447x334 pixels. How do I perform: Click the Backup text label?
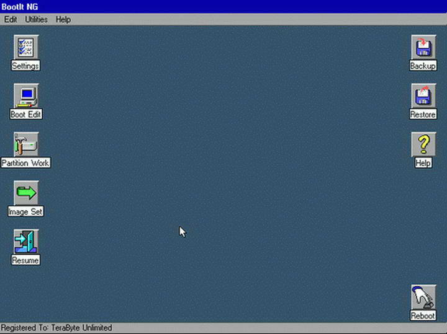pos(423,66)
